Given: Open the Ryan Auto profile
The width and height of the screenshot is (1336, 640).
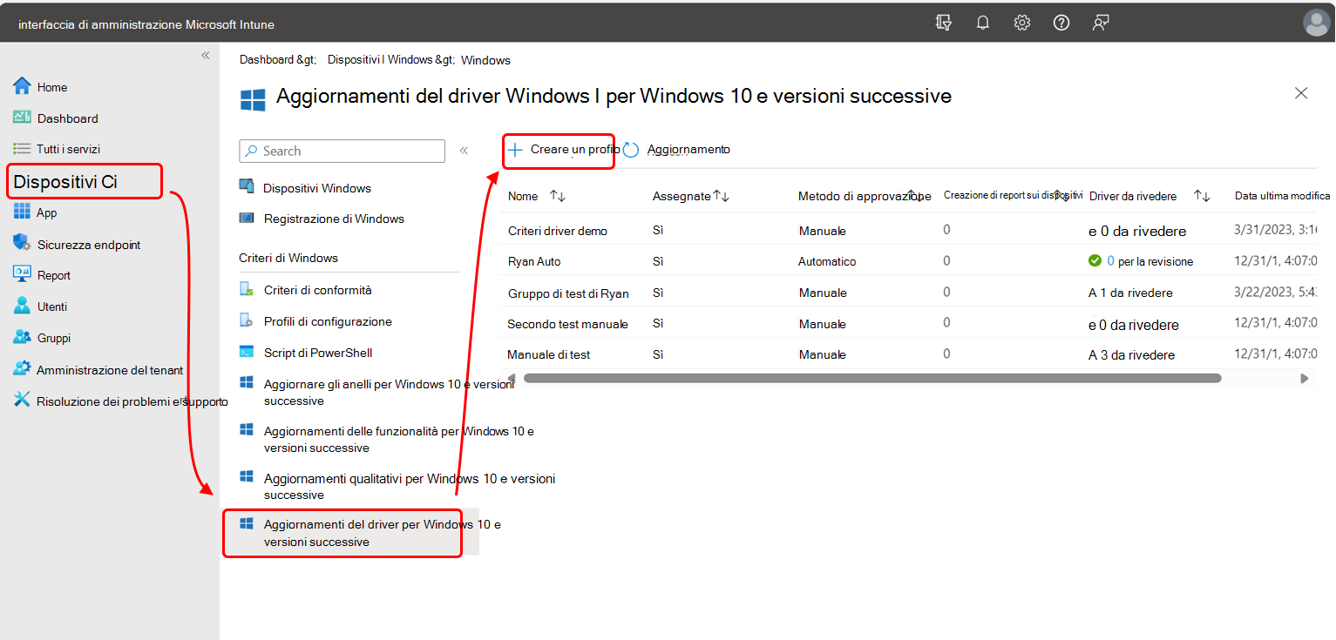Looking at the screenshot, I should 534,261.
